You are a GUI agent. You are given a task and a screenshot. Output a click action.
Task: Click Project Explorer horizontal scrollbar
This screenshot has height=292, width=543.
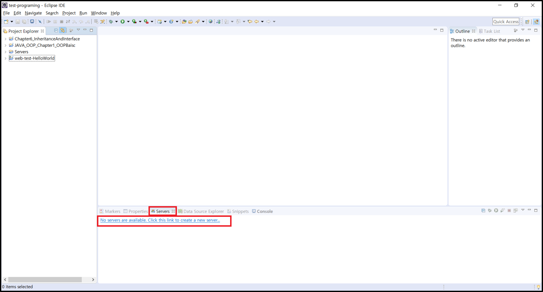pyautogui.click(x=45, y=279)
